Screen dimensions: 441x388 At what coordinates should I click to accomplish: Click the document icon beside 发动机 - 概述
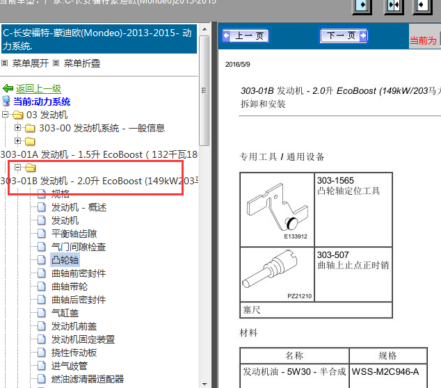click(x=42, y=207)
